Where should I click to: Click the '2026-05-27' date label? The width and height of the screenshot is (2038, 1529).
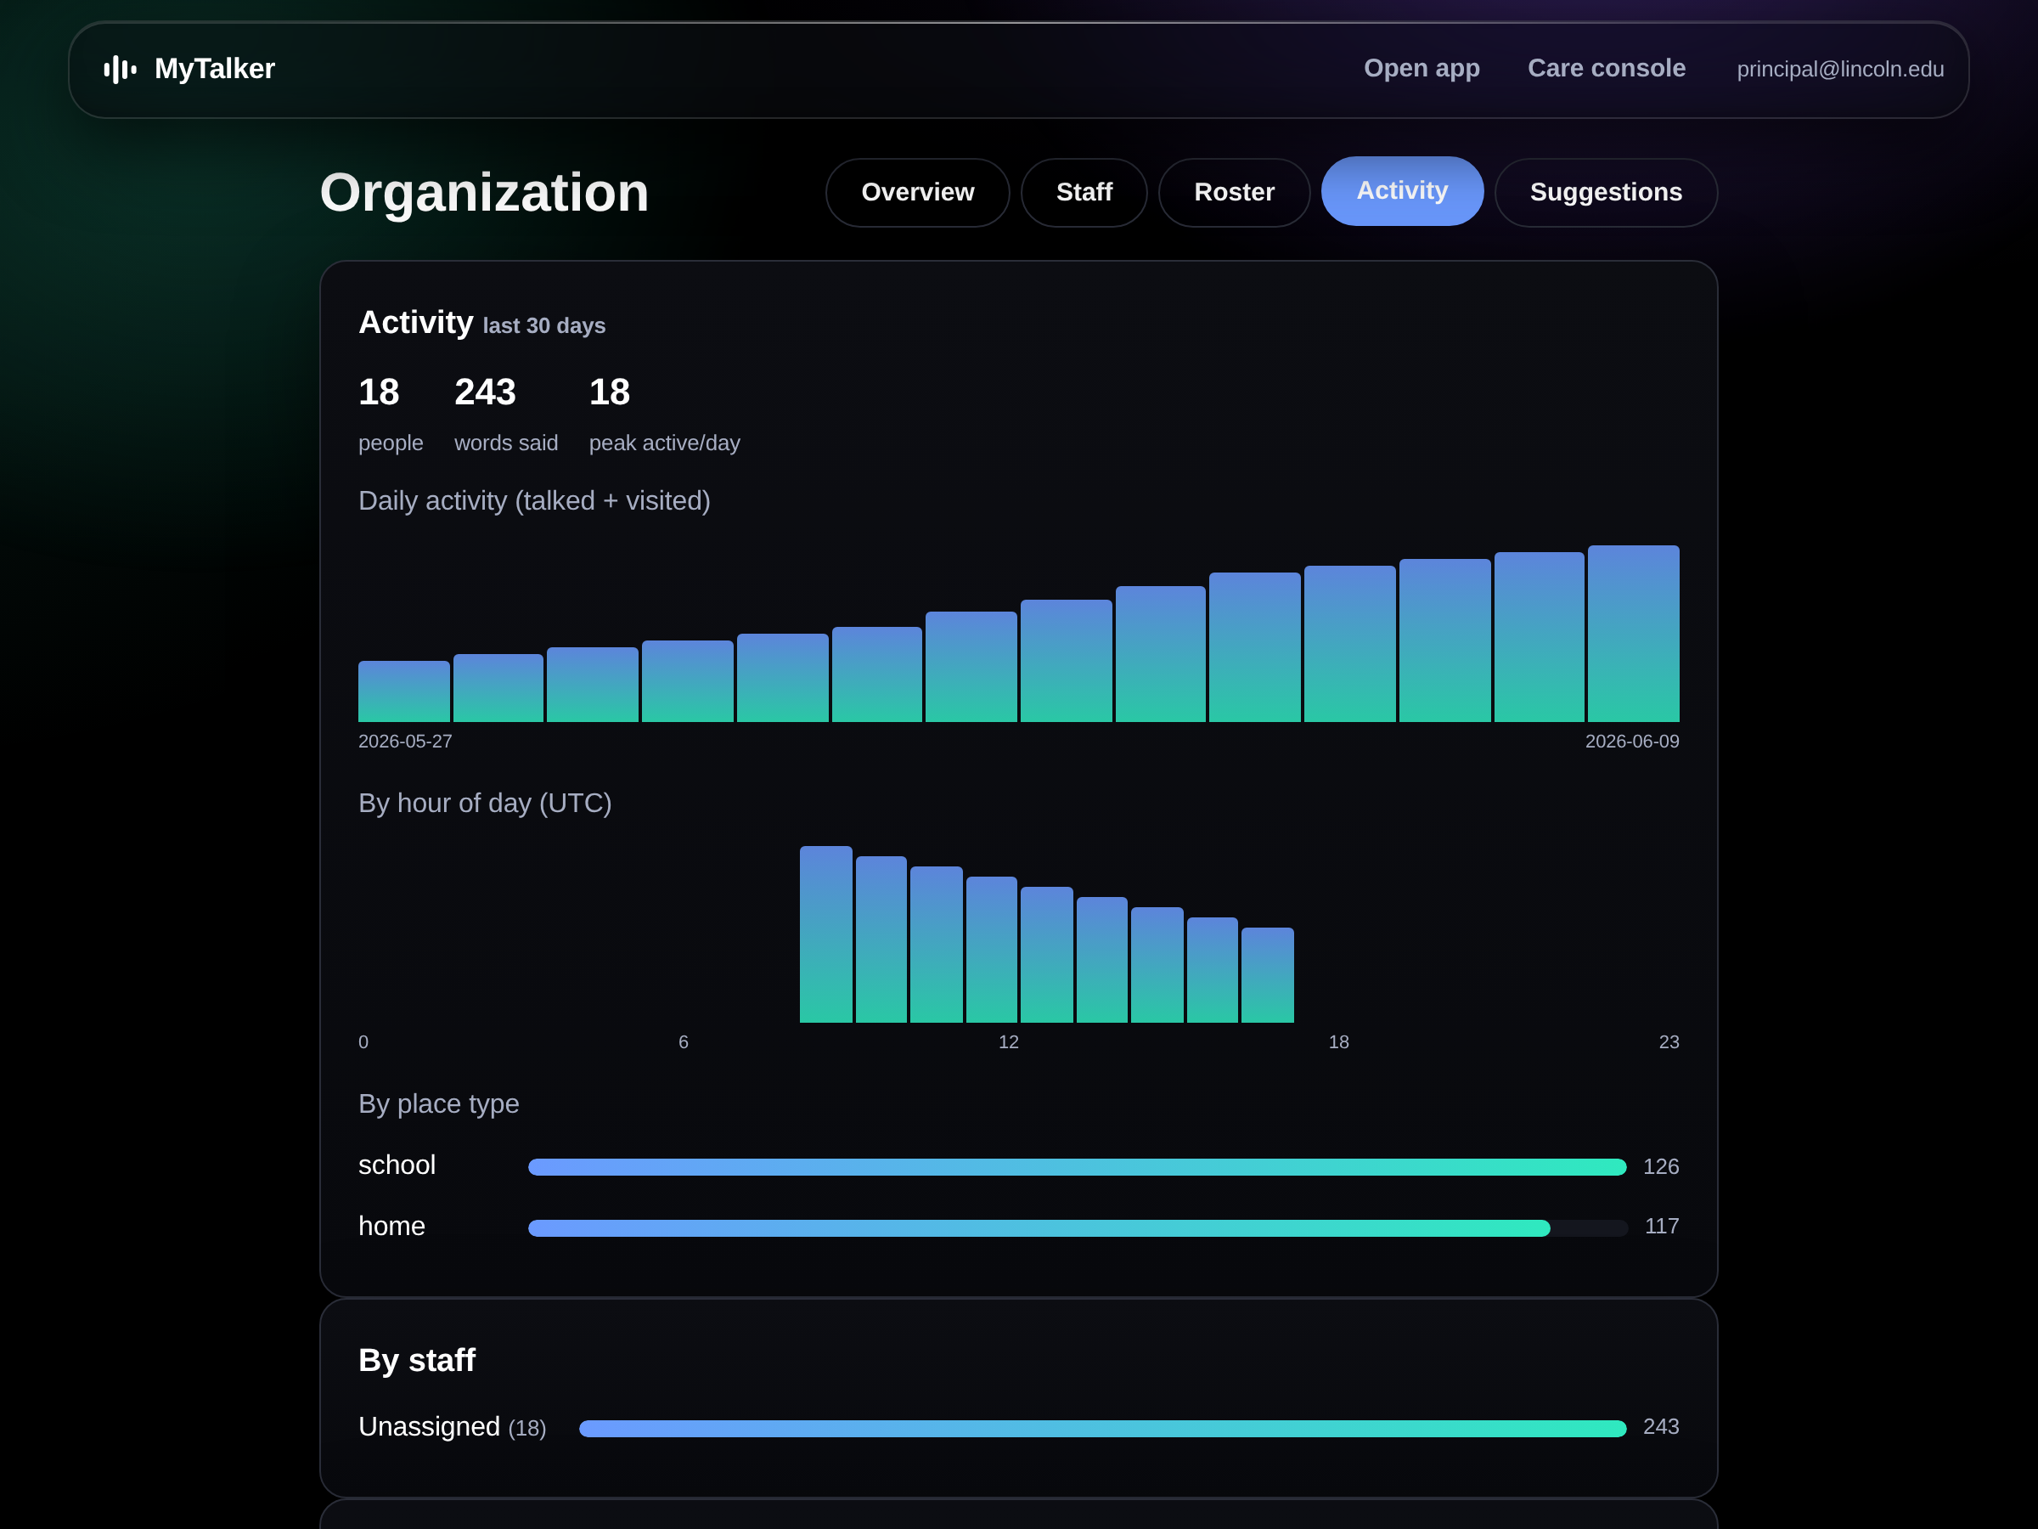click(x=405, y=742)
